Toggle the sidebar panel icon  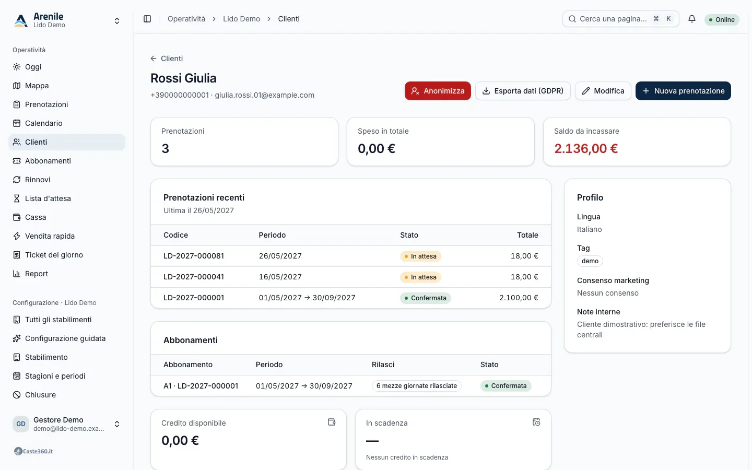pos(147,19)
